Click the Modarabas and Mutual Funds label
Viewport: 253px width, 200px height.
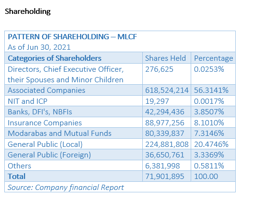point(59,133)
